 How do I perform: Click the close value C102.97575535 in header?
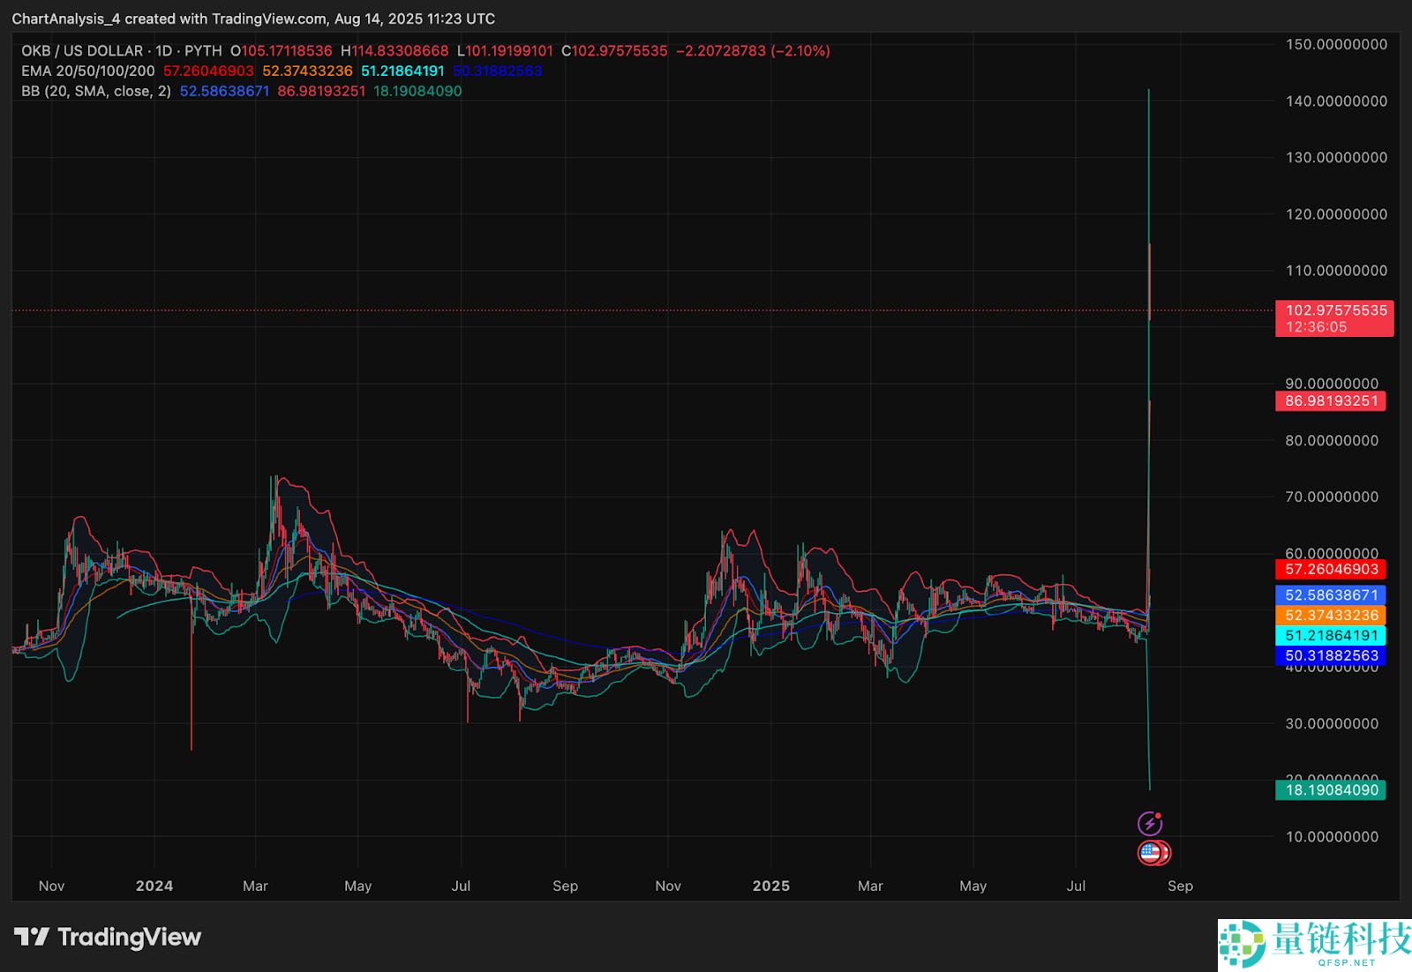(615, 51)
